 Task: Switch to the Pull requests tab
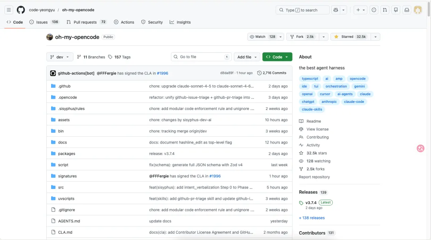point(86,22)
